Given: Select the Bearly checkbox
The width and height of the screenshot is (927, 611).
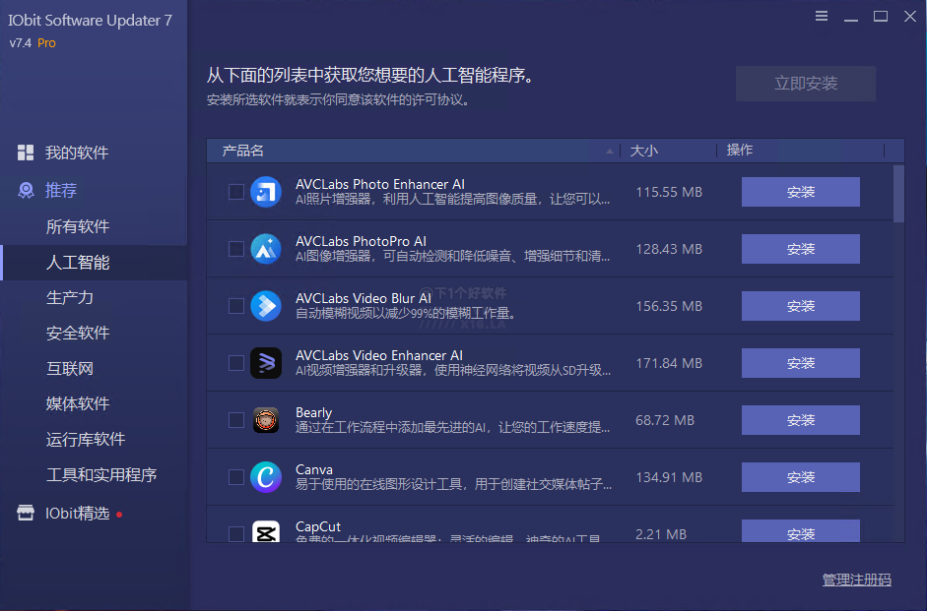Looking at the screenshot, I should point(235,420).
